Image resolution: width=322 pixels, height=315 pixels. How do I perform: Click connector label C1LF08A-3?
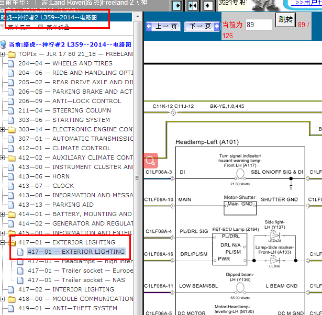click(x=159, y=172)
